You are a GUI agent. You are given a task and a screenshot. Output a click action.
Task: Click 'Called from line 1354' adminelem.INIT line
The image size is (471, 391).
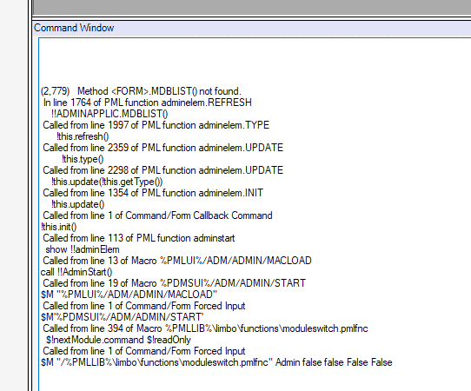coord(153,193)
